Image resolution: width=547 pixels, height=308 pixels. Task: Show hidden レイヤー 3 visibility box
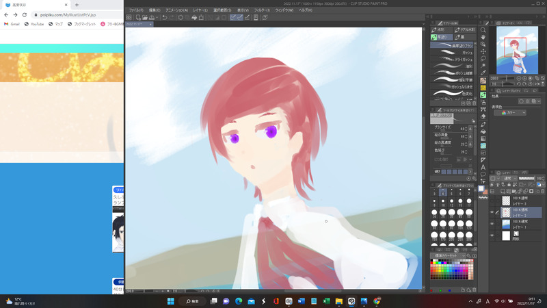pyautogui.click(x=492, y=201)
